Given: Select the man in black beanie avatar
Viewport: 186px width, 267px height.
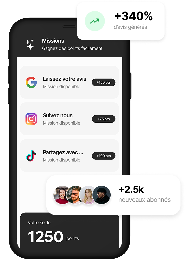Looking at the screenshot, I should pyautogui.click(x=101, y=195).
